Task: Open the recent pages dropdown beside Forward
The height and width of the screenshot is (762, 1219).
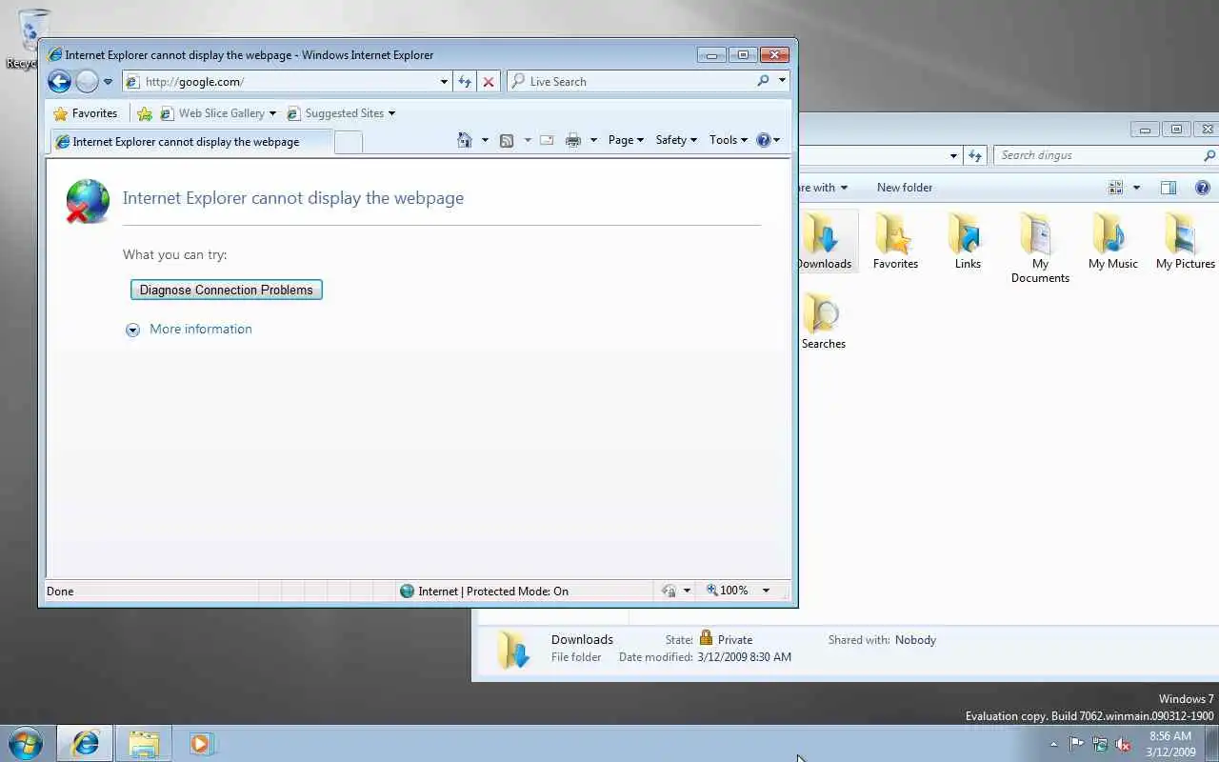Action: click(x=108, y=82)
